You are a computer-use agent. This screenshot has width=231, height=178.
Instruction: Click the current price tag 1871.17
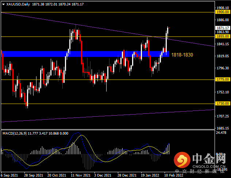(x=223, y=28)
